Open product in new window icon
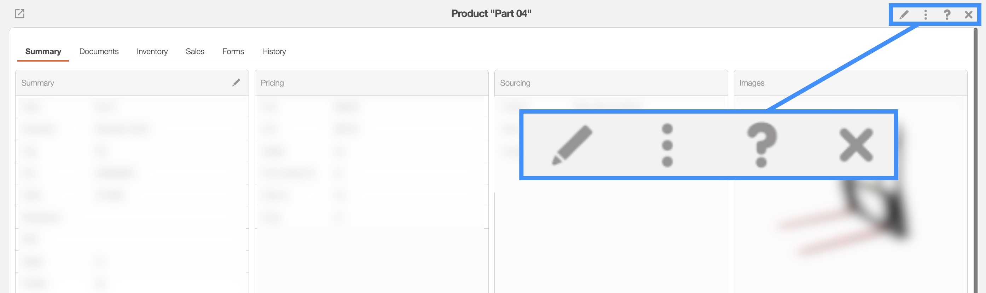 pyautogui.click(x=19, y=14)
